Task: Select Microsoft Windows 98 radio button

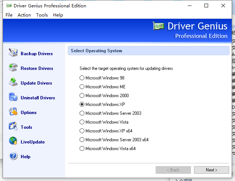Action: pos(82,78)
